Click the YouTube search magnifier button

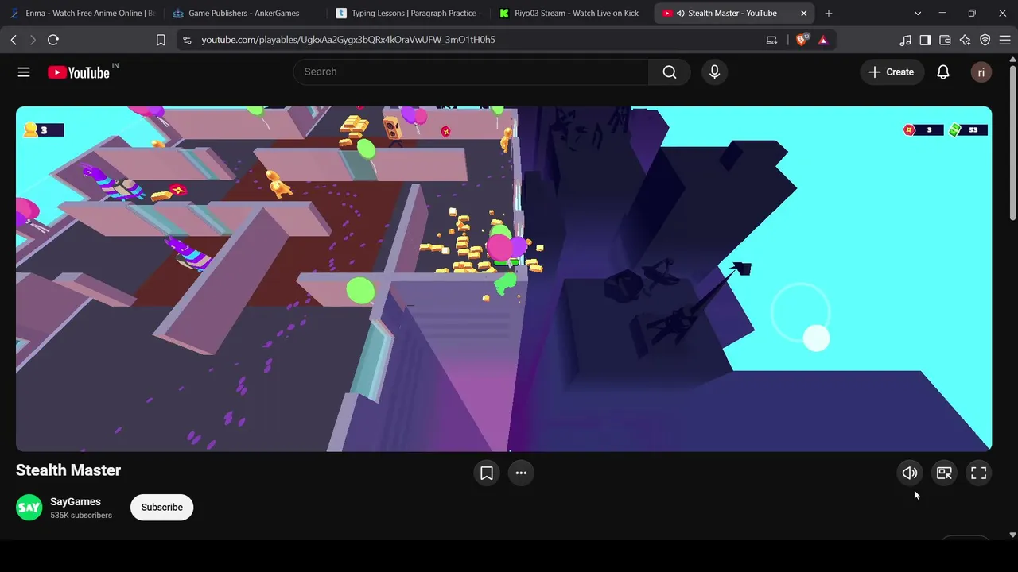pos(670,72)
